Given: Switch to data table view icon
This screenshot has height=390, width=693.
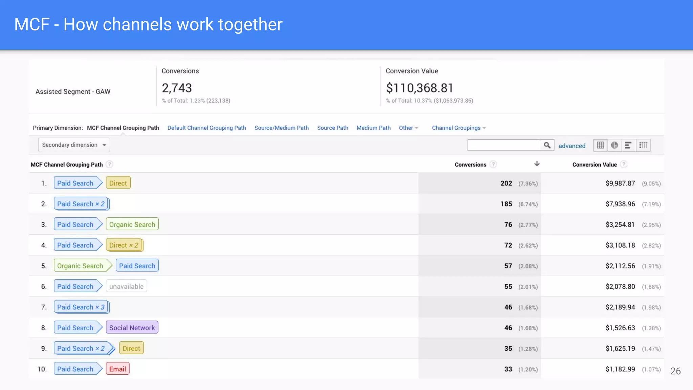Looking at the screenshot, I should pyautogui.click(x=600, y=145).
